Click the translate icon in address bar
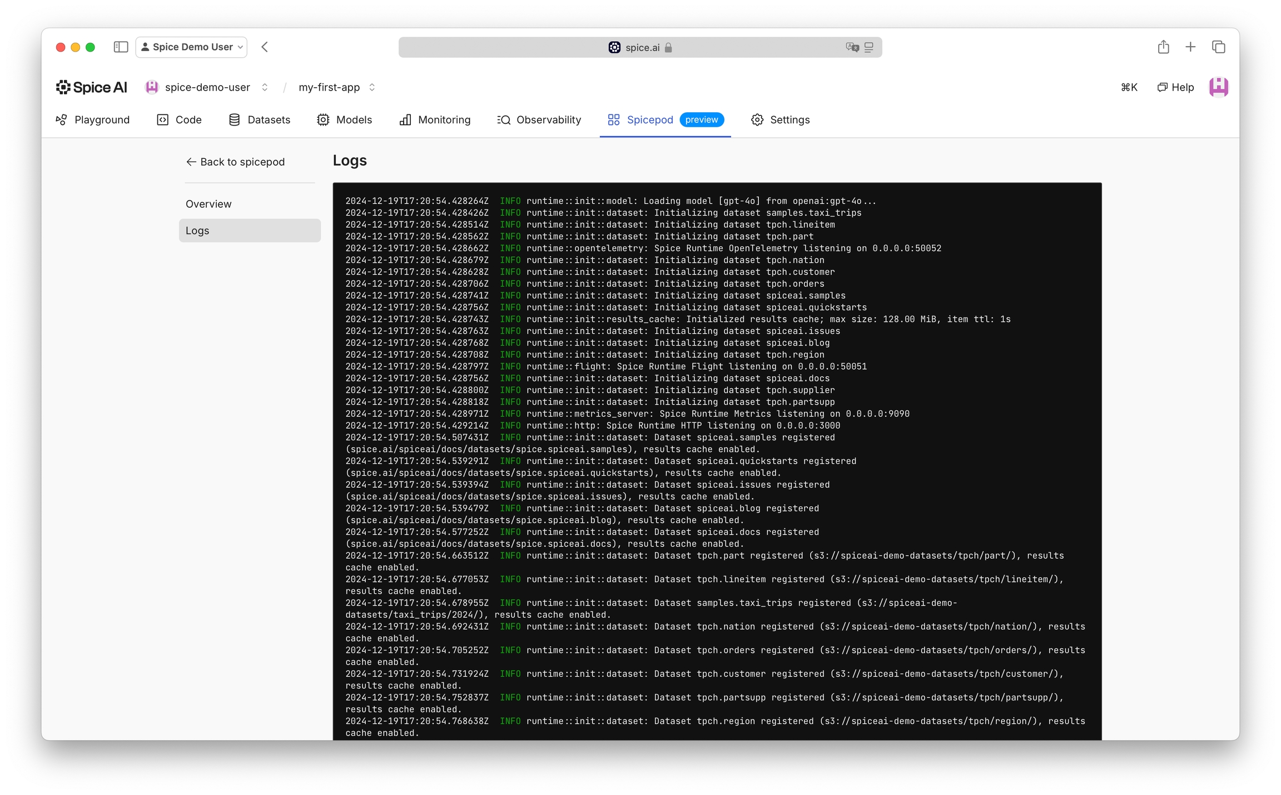 [x=852, y=47]
